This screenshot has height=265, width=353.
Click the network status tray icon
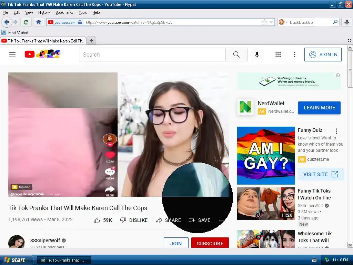point(327,260)
